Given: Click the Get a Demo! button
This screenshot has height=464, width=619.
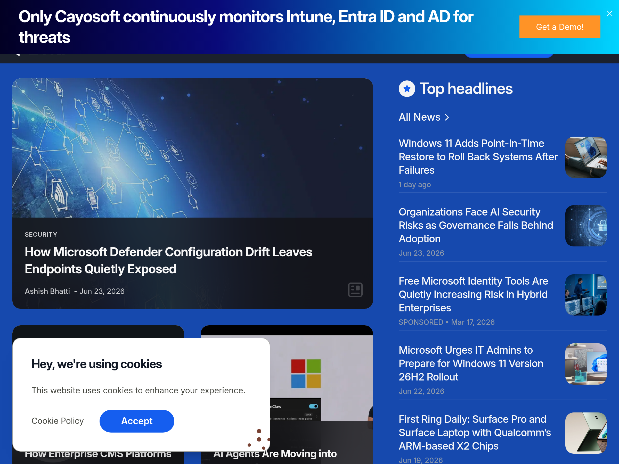Looking at the screenshot, I should (x=560, y=27).
